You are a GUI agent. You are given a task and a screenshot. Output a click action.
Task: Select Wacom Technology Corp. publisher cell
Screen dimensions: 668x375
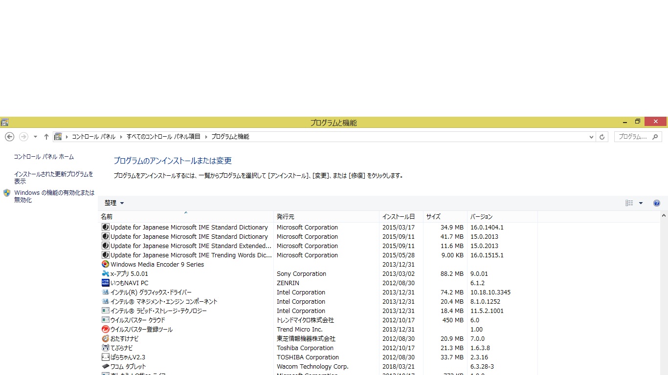pyautogui.click(x=312, y=367)
